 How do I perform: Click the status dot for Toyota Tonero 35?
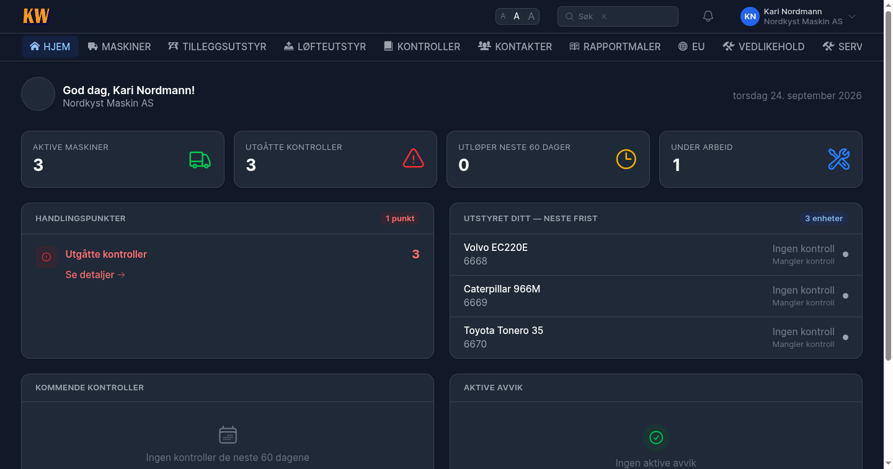(845, 337)
